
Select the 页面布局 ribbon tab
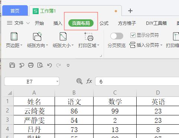(x=81, y=23)
